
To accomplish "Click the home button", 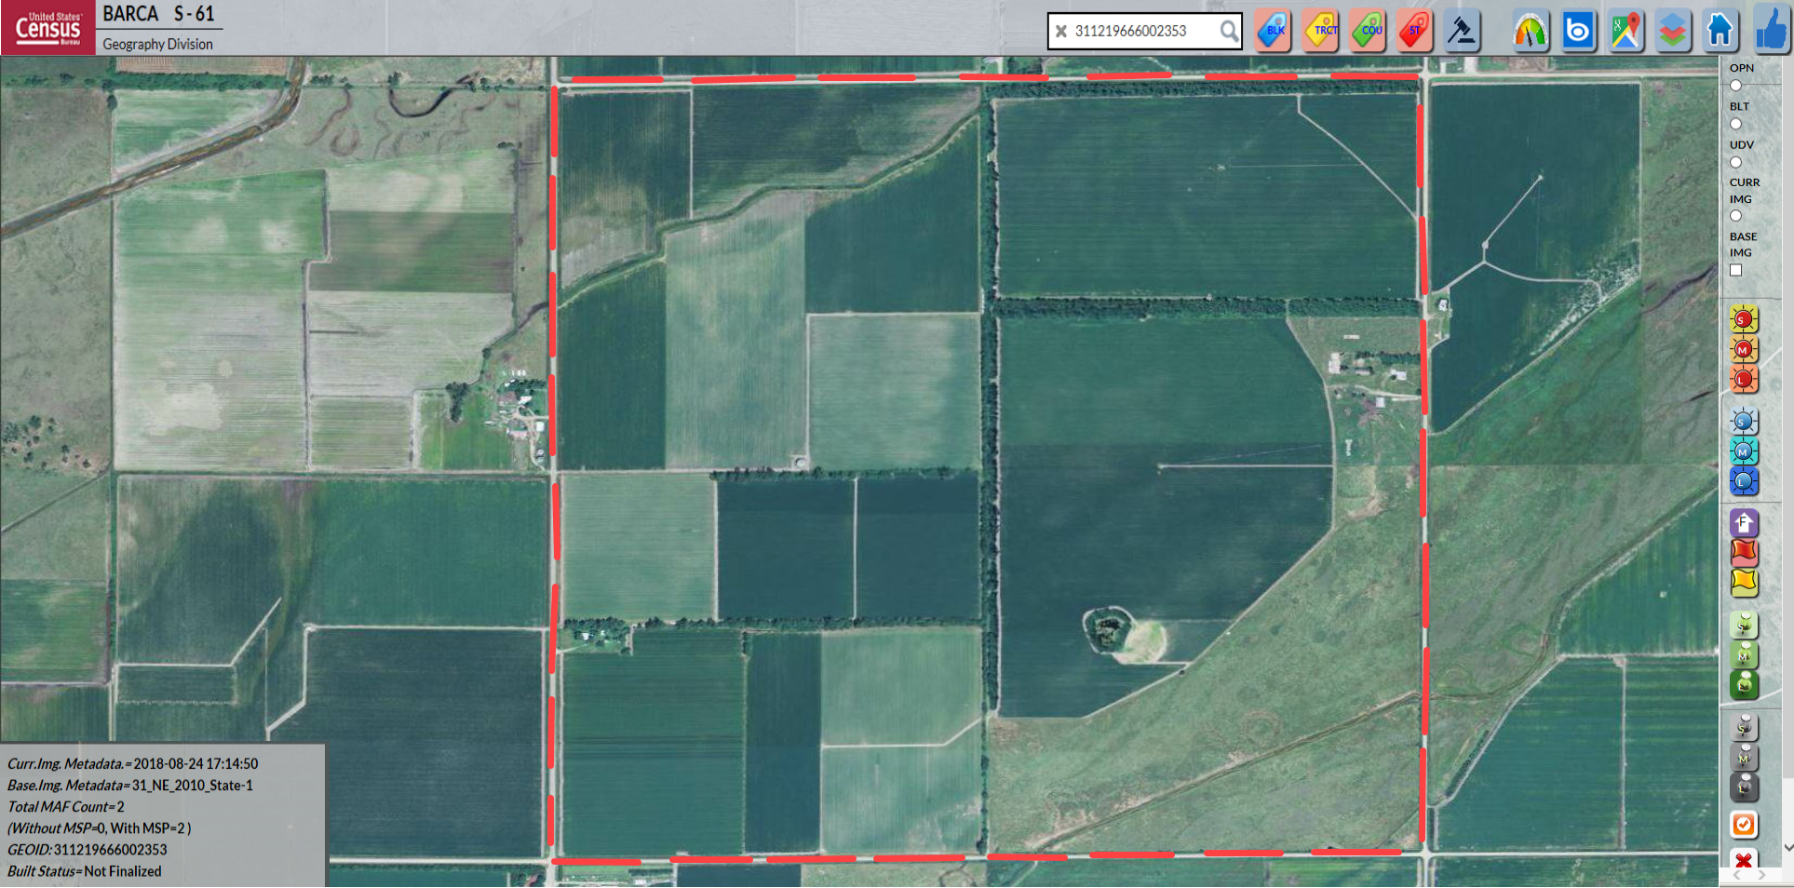I will (x=1720, y=31).
